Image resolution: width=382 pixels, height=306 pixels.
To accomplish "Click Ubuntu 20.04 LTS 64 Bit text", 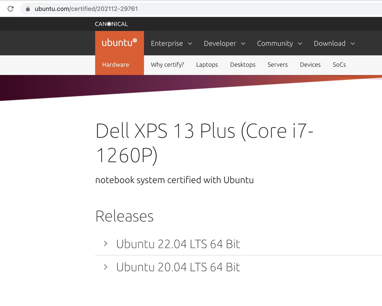I will pyautogui.click(x=178, y=267).
